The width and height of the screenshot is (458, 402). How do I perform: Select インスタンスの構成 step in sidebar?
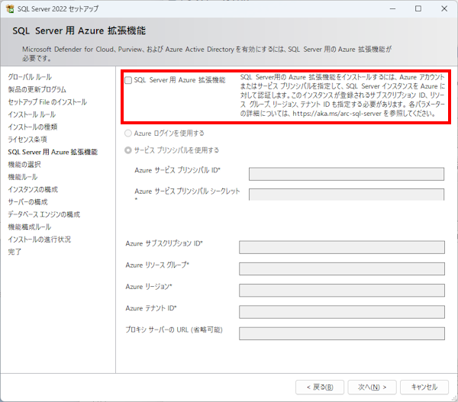pos(33,190)
